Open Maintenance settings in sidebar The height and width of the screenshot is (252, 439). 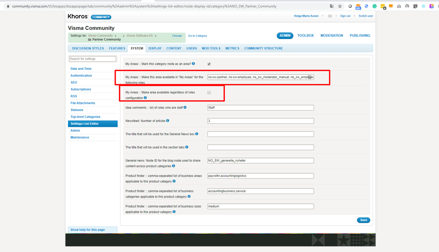(x=80, y=137)
